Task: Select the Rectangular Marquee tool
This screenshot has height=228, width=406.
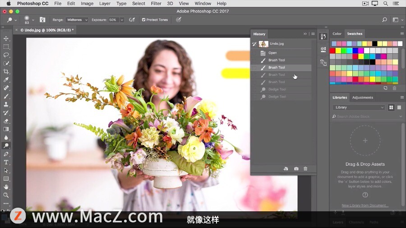Action: tap(6, 47)
